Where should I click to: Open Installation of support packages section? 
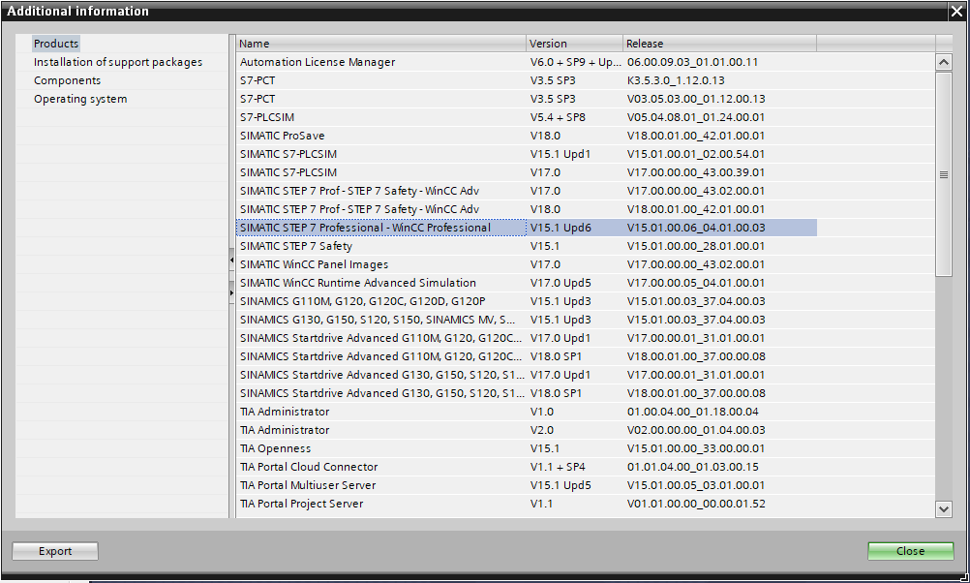[x=118, y=62]
